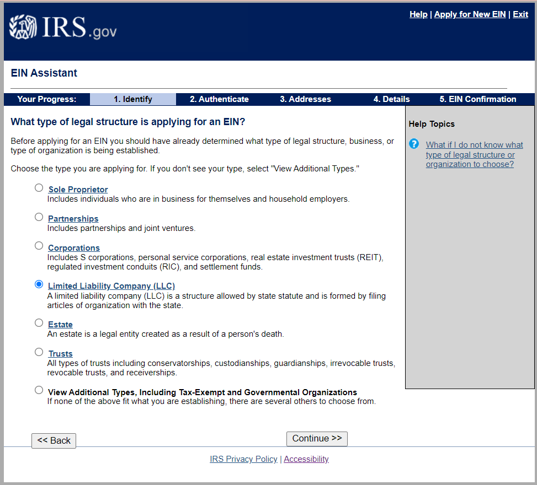Image resolution: width=537 pixels, height=485 pixels.
Task: Switch to the 2. Authenticate step
Action: (219, 99)
